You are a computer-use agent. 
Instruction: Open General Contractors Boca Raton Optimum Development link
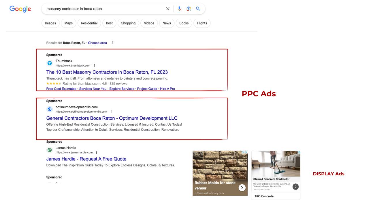[x=112, y=118]
